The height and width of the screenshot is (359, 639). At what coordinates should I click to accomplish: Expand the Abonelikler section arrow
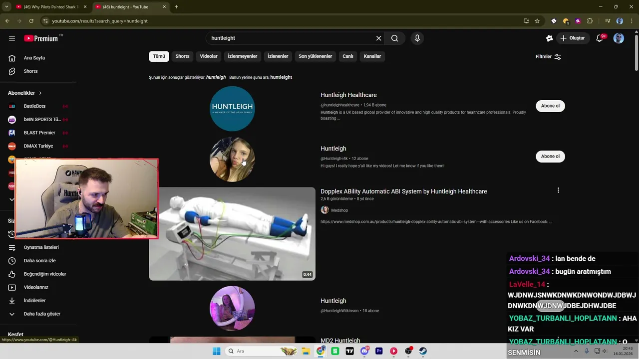point(40,93)
